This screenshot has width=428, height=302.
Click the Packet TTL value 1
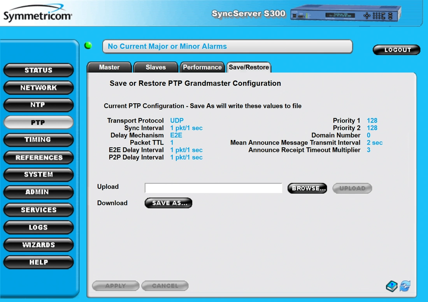172,143
